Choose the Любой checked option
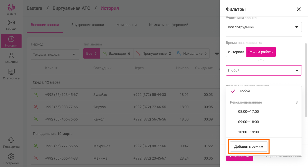Viewport: 308px width, 167px height. tap(244, 91)
